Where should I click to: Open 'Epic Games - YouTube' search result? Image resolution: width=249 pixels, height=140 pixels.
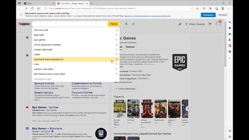pyautogui.click(x=45, y=107)
